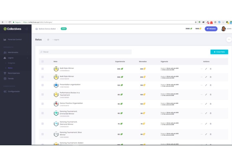This screenshot has width=232, height=165.
Task: Check the first Multi Style Winner row
Action: pos(42,69)
